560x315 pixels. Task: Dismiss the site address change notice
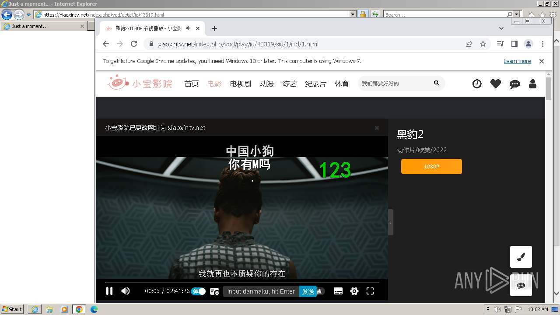tap(377, 128)
